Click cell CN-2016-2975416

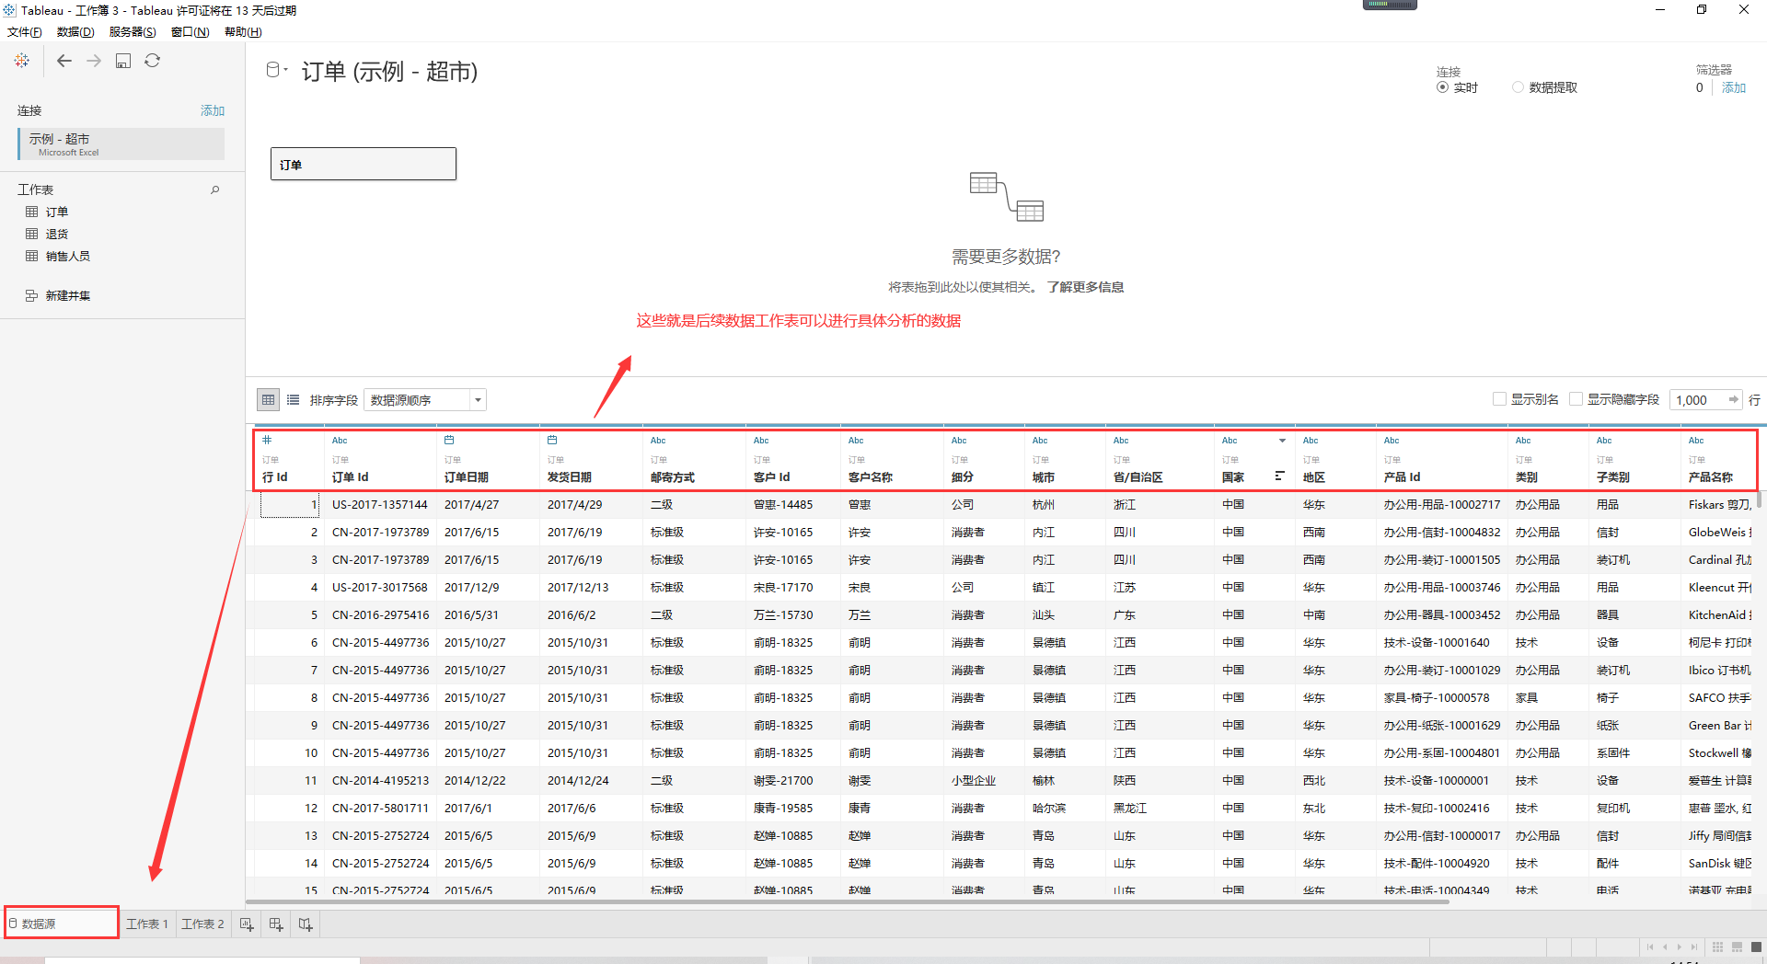coord(380,614)
